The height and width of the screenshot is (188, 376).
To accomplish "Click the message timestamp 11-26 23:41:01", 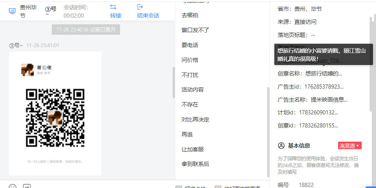I will pyautogui.click(x=43, y=45).
